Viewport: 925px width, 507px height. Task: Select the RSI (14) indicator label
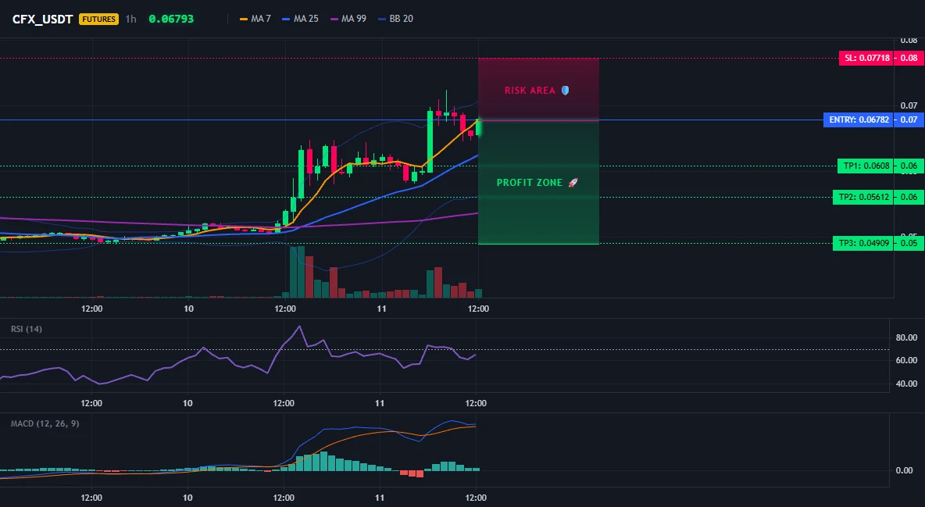pos(27,329)
